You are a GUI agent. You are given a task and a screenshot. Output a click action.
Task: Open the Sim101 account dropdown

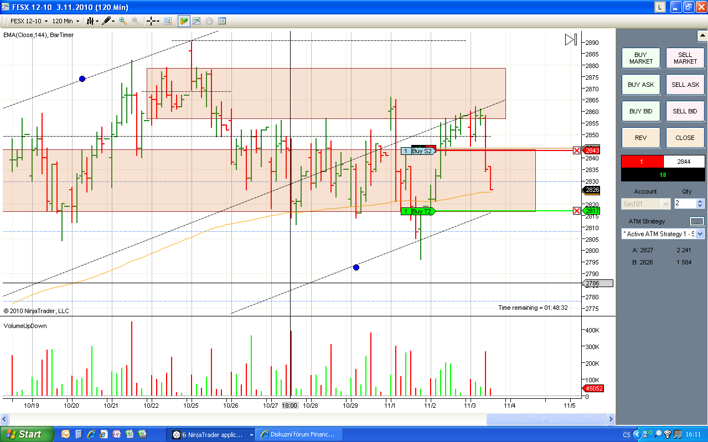tap(645, 204)
